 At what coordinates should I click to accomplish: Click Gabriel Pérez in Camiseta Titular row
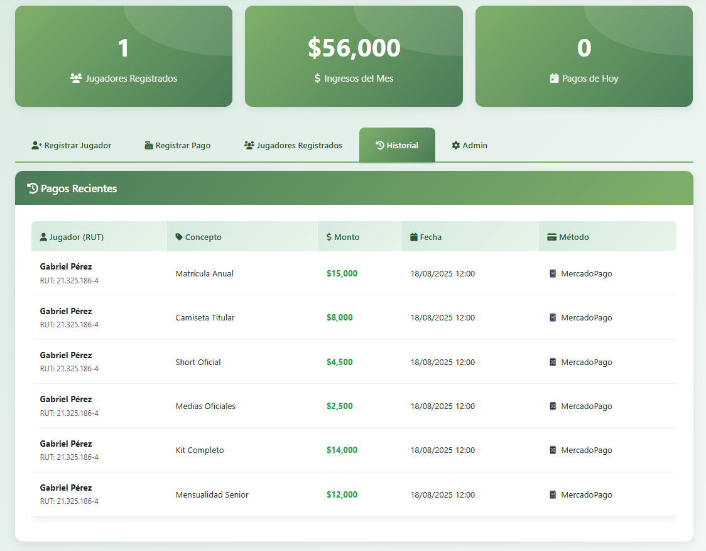[66, 311]
